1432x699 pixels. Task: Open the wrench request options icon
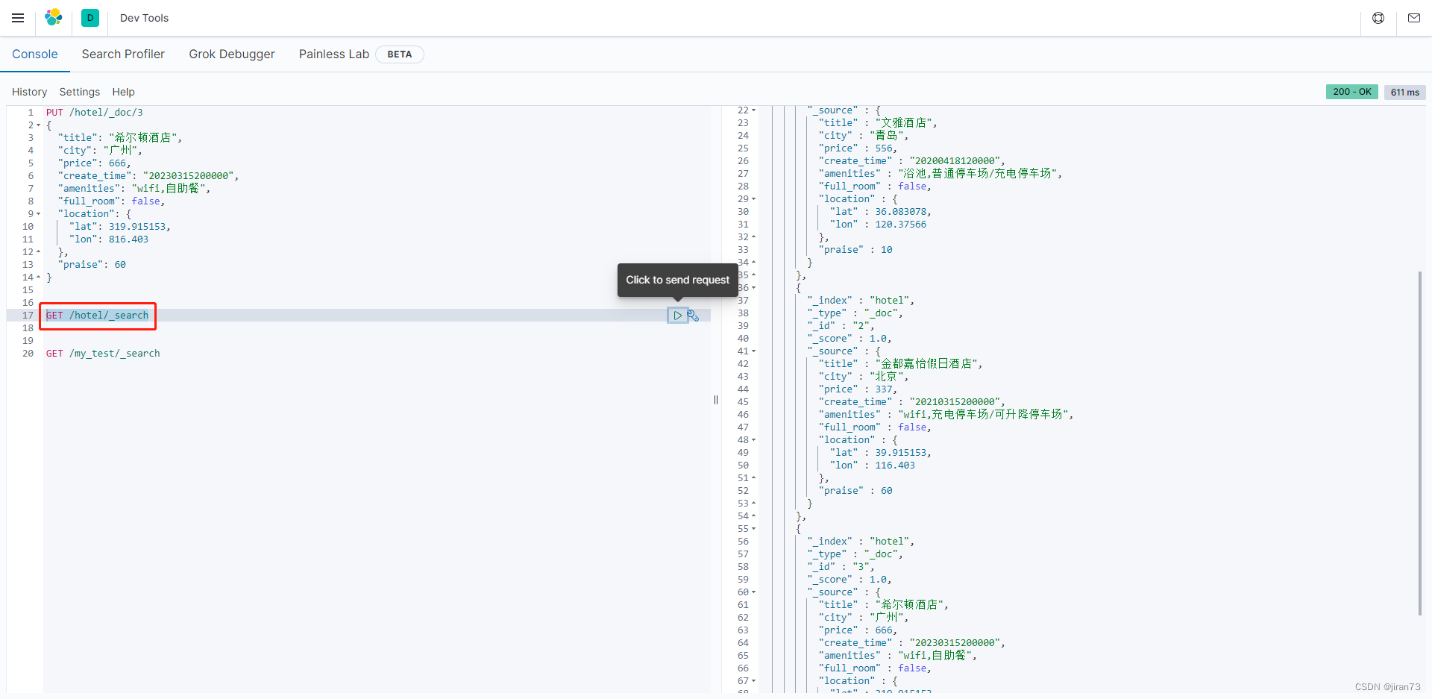coord(694,315)
